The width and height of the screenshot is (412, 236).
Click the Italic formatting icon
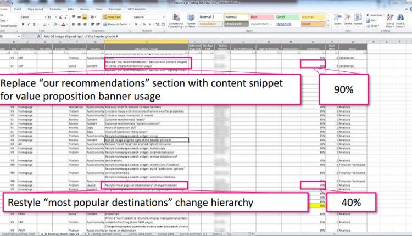tap(27, 24)
